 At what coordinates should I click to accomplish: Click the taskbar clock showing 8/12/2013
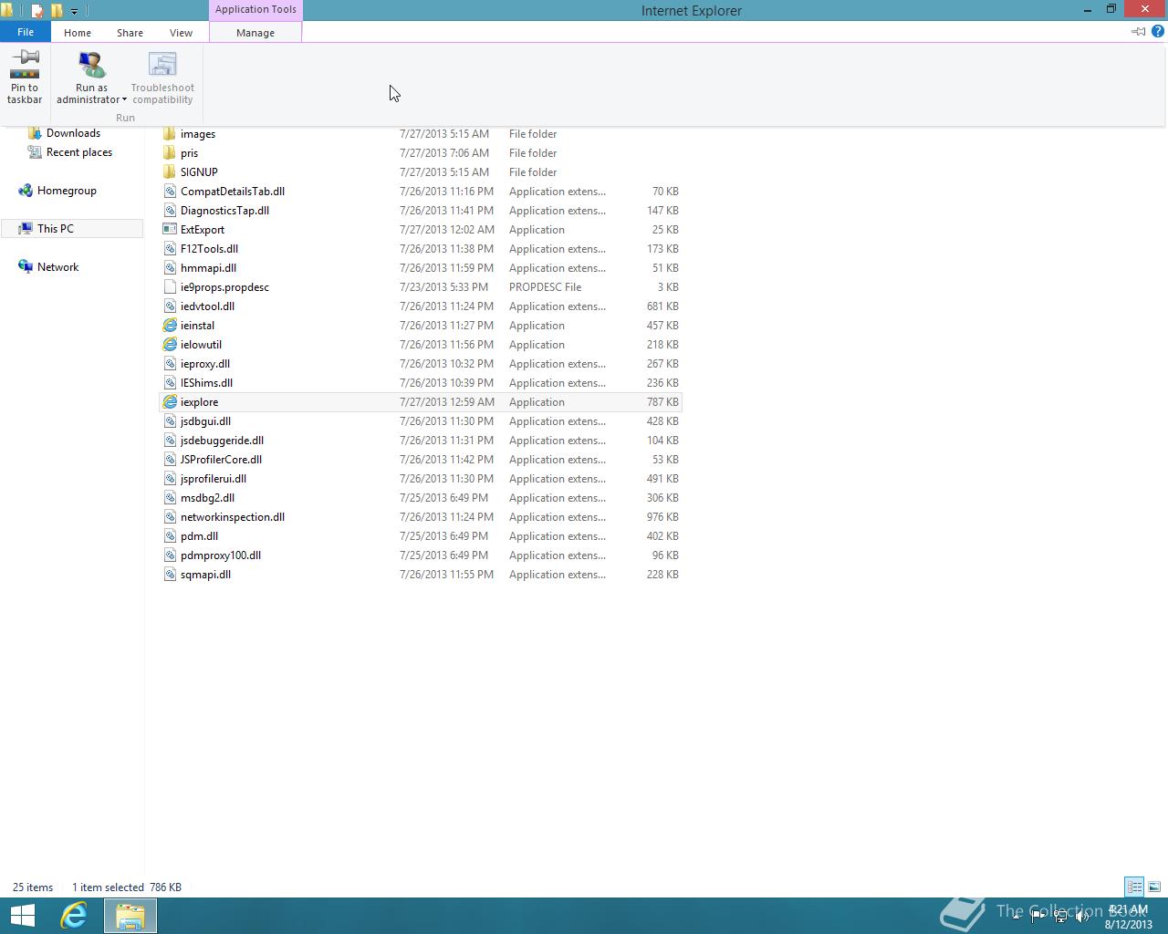[x=1128, y=917]
